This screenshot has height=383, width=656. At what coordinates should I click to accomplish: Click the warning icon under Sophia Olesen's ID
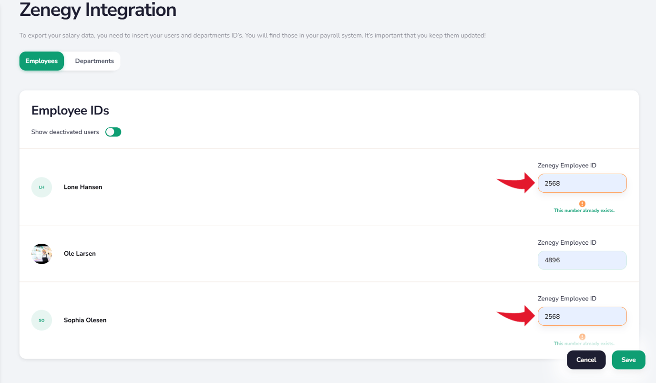coord(582,337)
